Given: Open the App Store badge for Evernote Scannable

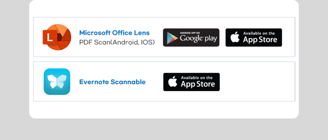Looking at the screenshot, I should click(x=191, y=82).
